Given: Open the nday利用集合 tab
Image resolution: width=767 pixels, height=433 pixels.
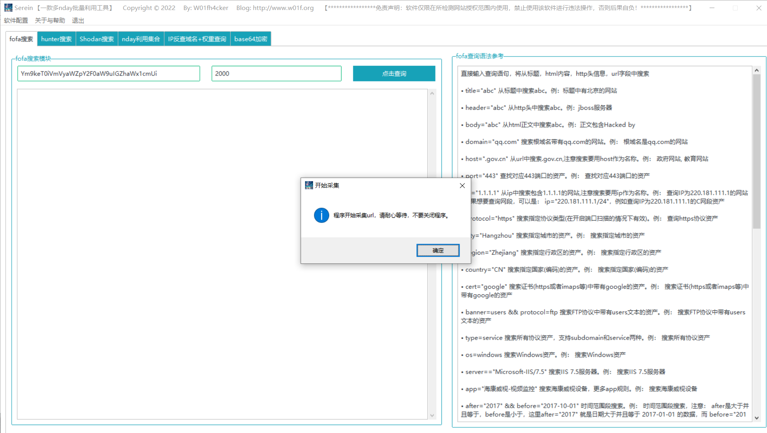Looking at the screenshot, I should [x=141, y=39].
